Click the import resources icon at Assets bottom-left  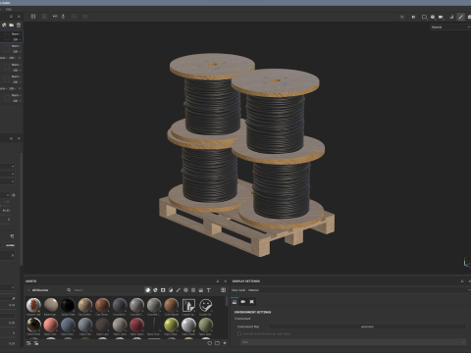click(28, 343)
